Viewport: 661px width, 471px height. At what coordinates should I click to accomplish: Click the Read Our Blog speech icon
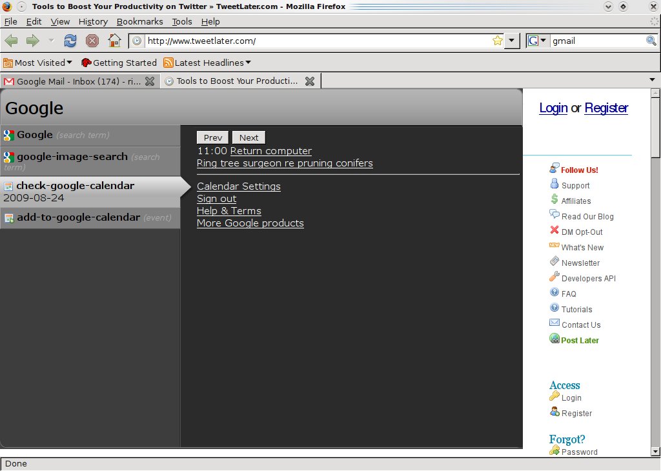pos(554,214)
